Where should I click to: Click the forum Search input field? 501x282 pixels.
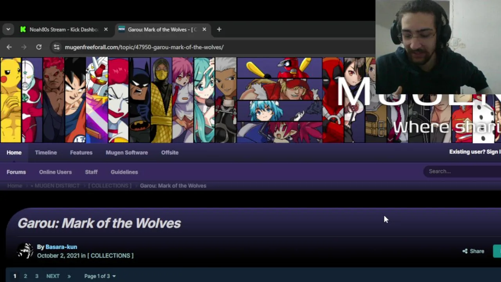(x=462, y=171)
